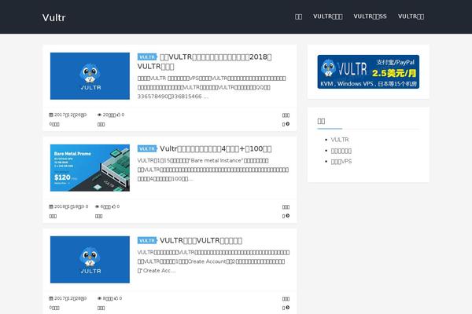Image resolution: width=472 pixels, height=314 pixels.
Task: Click the eye views icon showing 8
Action: coord(99,298)
